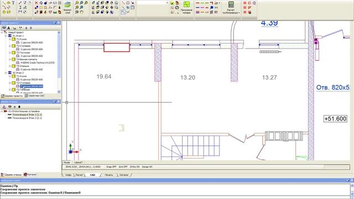Click the blue magnifier icon near pipe lines
The width and height of the screenshot is (354, 199).
click(211, 7)
